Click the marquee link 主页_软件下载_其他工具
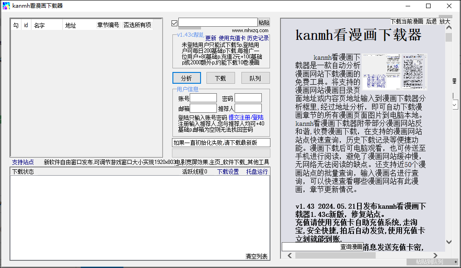 click(x=239, y=162)
